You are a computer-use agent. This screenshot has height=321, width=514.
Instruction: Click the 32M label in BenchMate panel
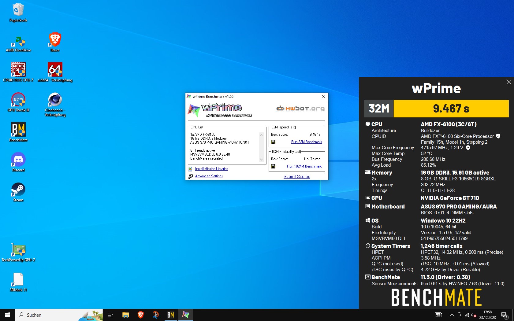pyautogui.click(x=379, y=109)
